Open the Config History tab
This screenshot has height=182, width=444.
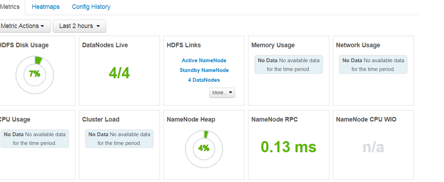pyautogui.click(x=91, y=7)
